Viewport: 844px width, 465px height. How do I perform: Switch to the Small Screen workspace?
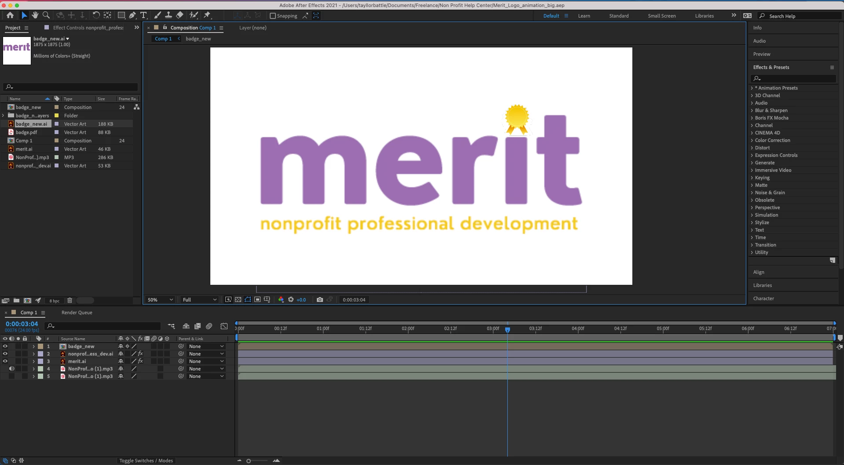[661, 16]
